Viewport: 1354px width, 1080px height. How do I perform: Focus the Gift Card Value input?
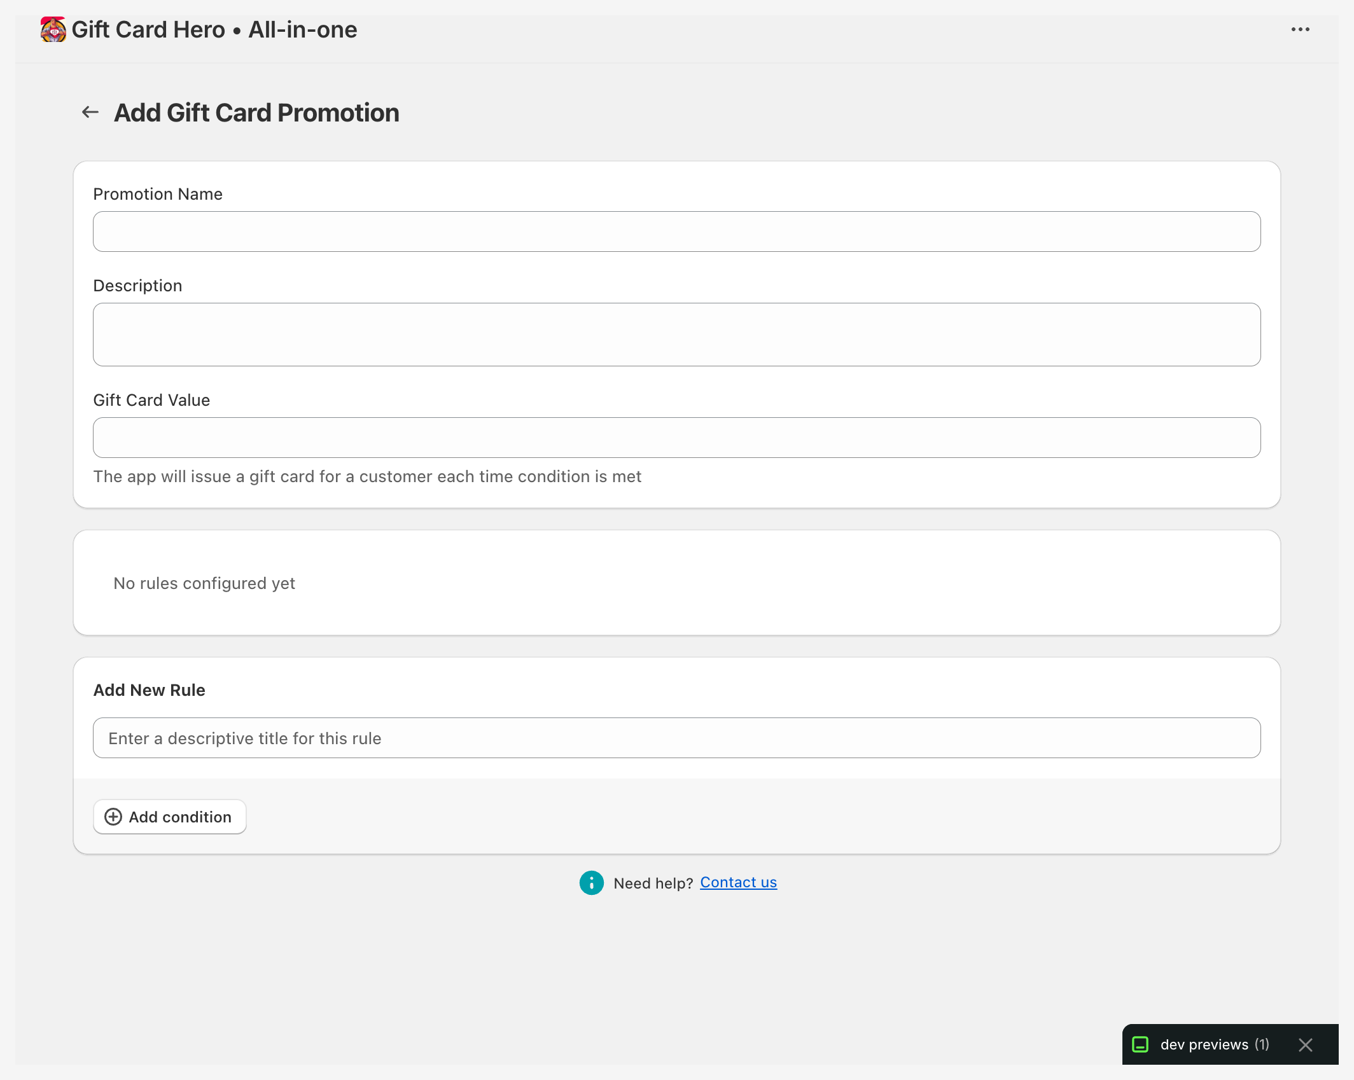click(676, 438)
